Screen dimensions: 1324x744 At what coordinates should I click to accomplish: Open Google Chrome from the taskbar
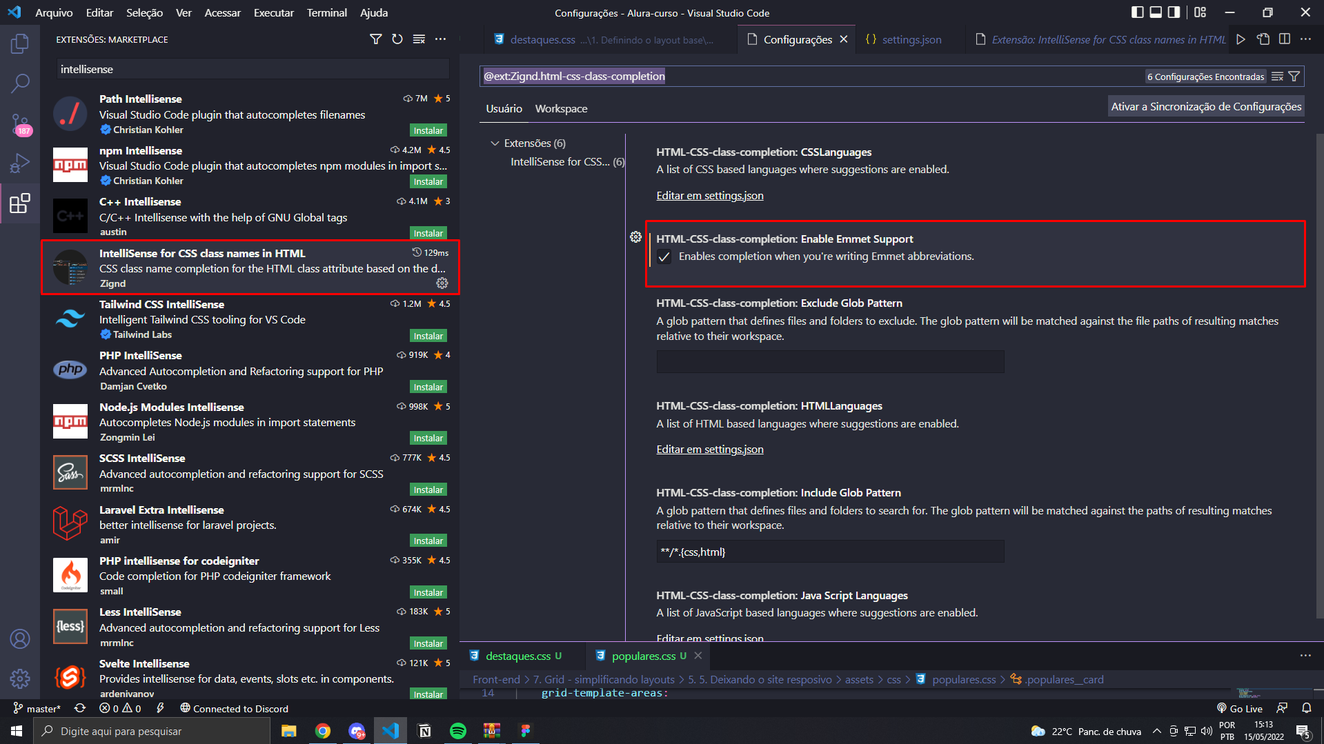323,731
